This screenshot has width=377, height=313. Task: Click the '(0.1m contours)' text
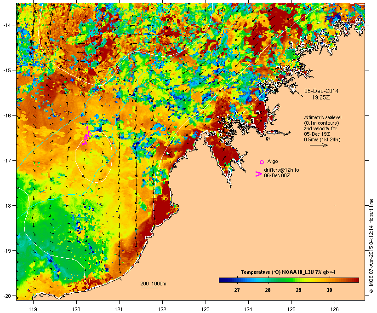click(322, 123)
